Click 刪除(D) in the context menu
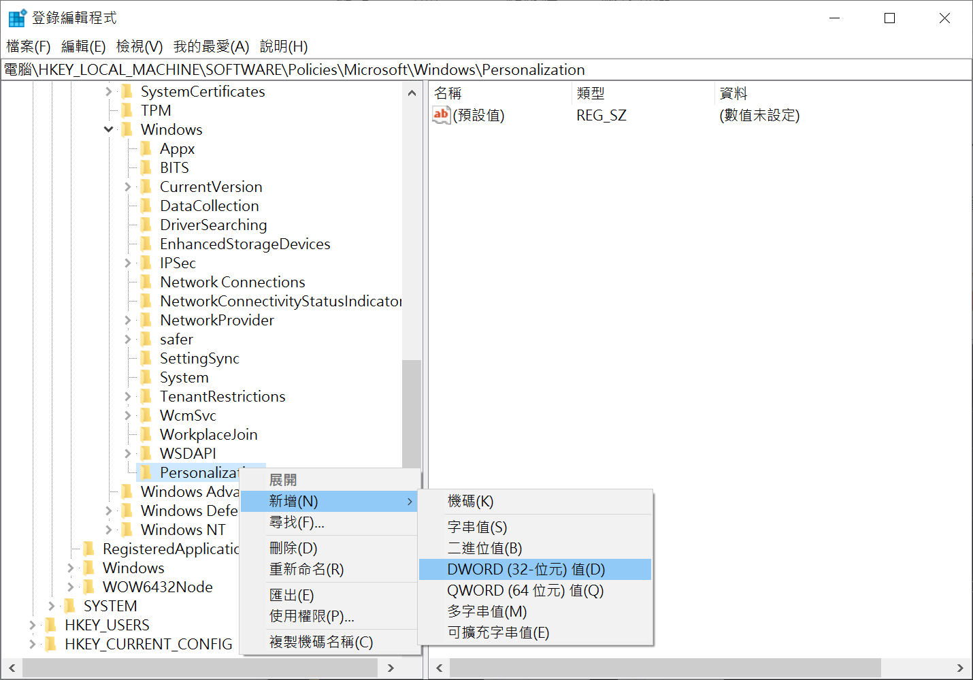The width and height of the screenshot is (973, 680). click(x=329, y=549)
